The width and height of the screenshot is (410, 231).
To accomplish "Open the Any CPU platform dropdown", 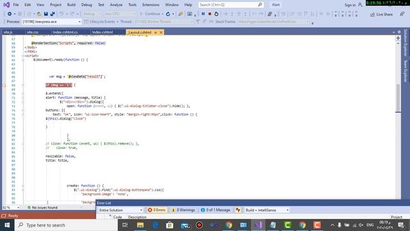I will 120,14.
